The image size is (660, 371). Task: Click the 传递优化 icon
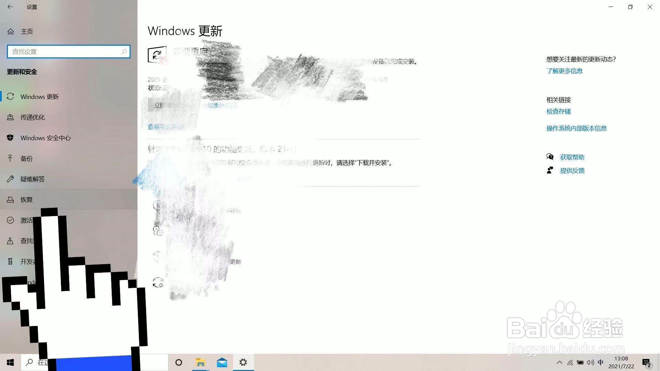point(10,117)
